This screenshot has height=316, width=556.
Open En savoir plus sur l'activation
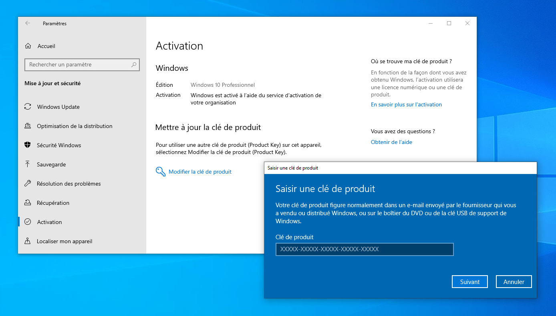tap(406, 104)
